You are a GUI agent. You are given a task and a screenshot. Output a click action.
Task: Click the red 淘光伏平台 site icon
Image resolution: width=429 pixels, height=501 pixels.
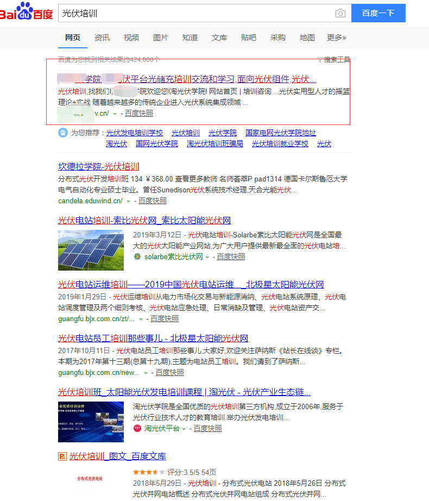(x=137, y=428)
